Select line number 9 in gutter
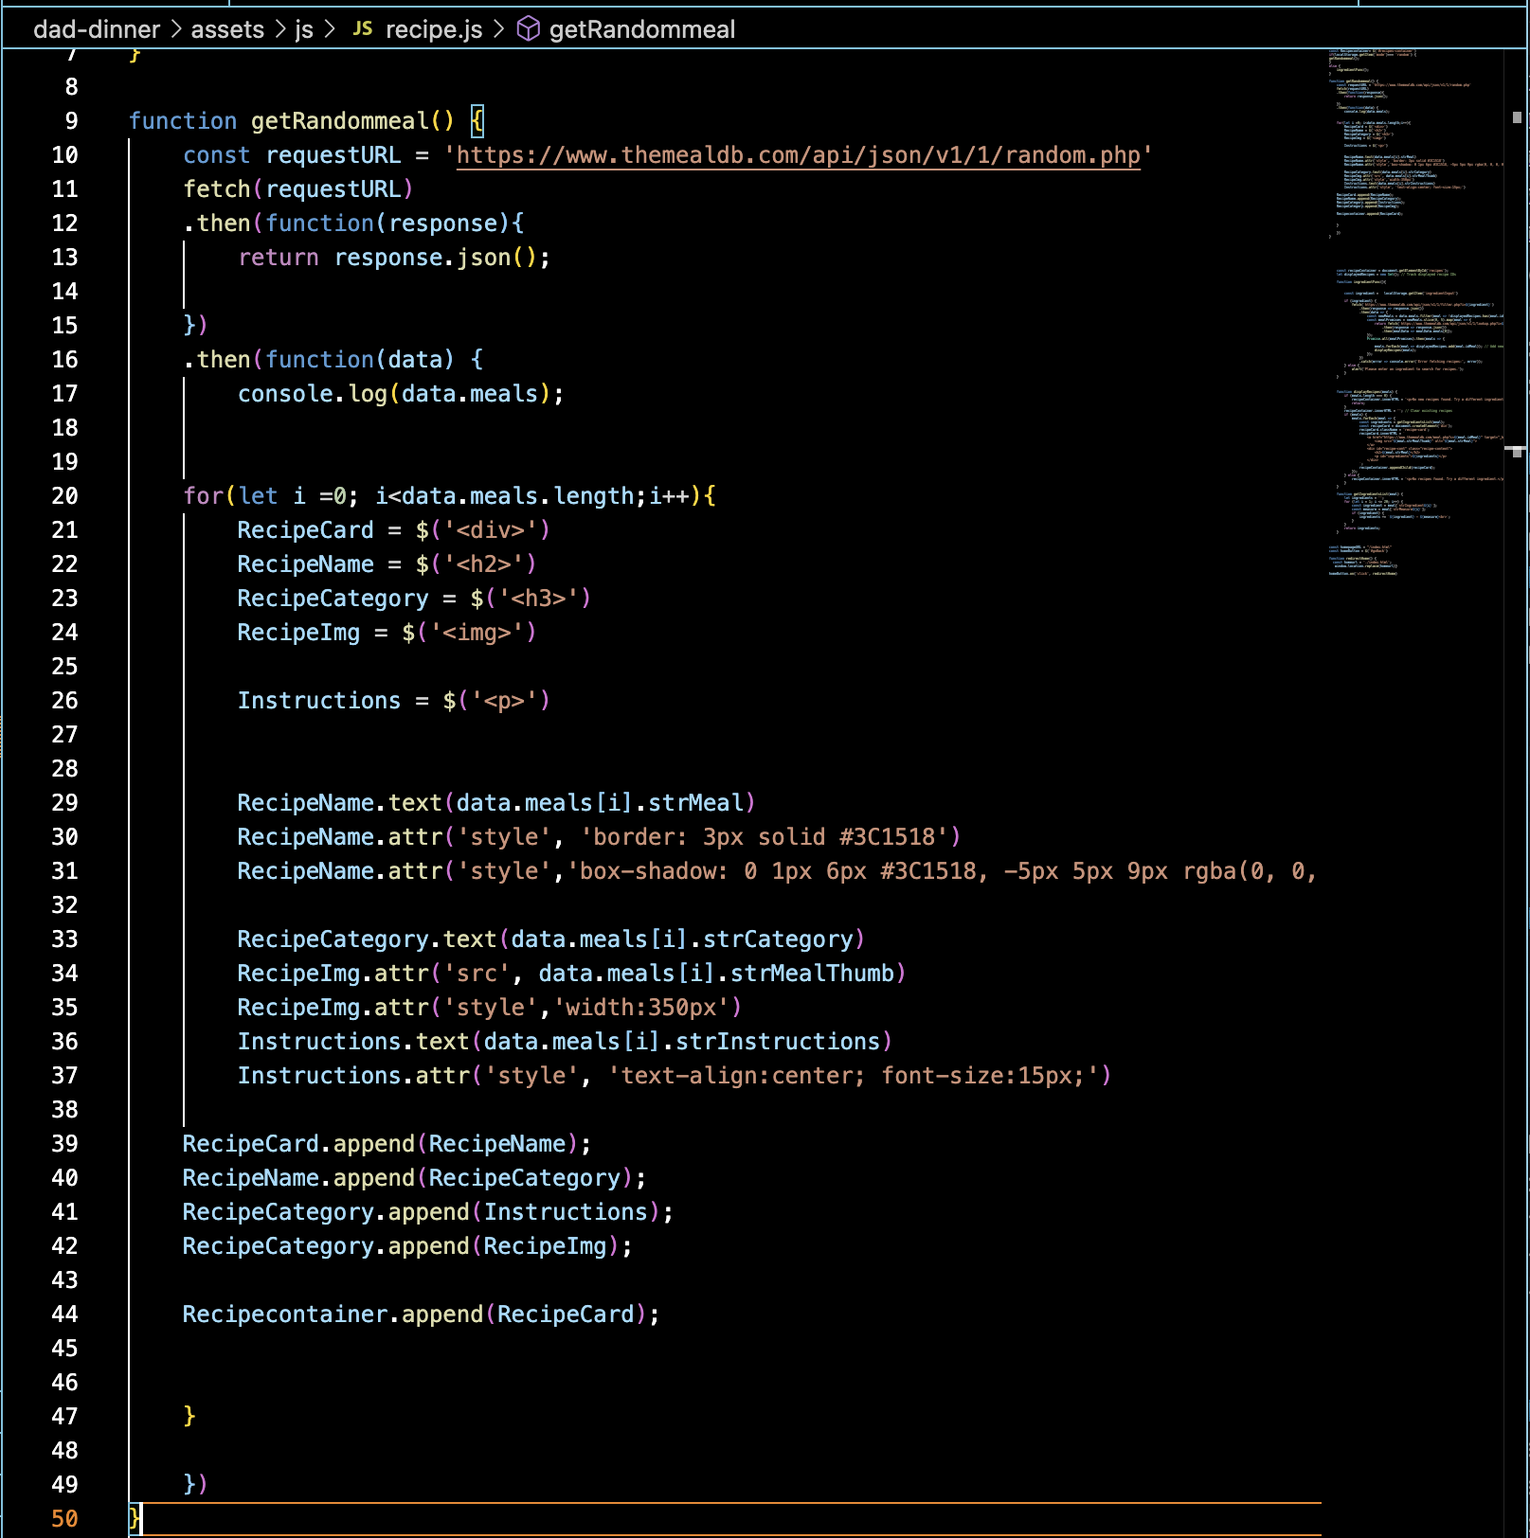This screenshot has height=1538, width=1530. click(71, 121)
